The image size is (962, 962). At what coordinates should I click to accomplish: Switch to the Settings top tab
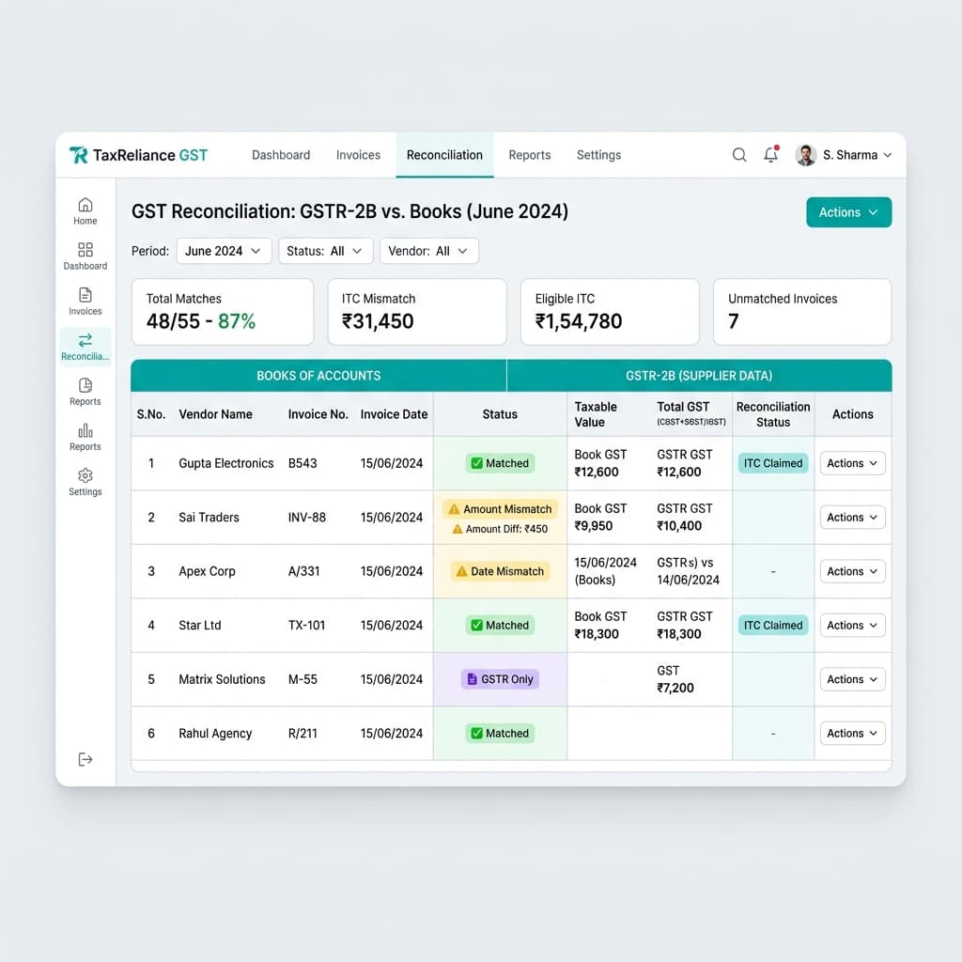click(x=598, y=155)
